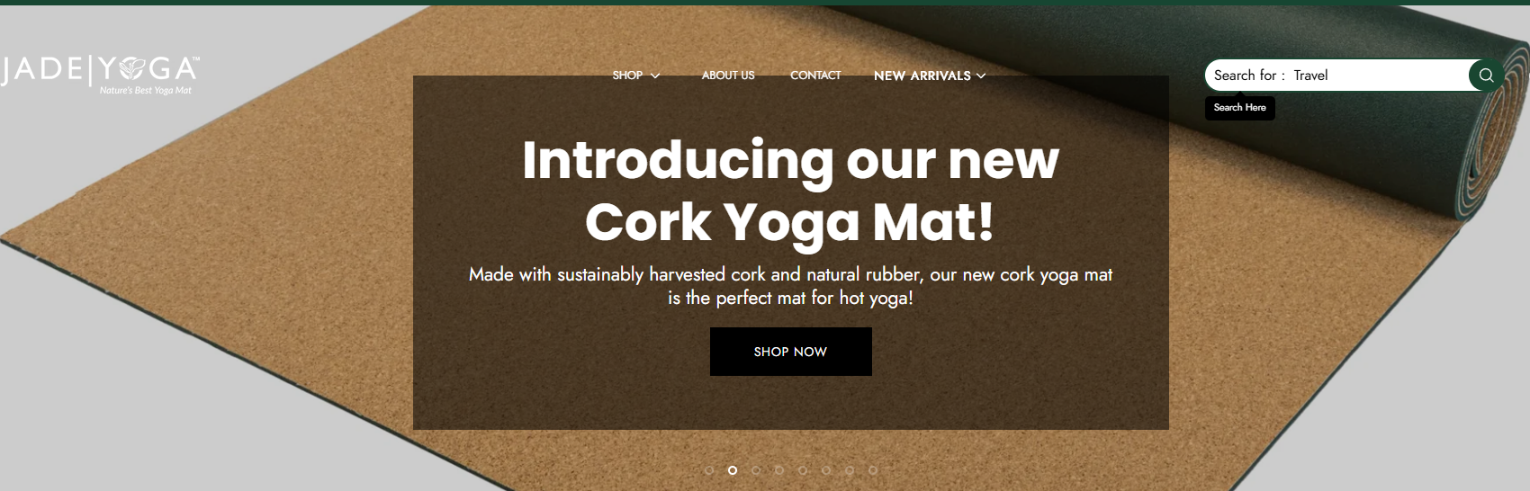
Task: Open the ABOUT US page
Action: [x=728, y=76]
